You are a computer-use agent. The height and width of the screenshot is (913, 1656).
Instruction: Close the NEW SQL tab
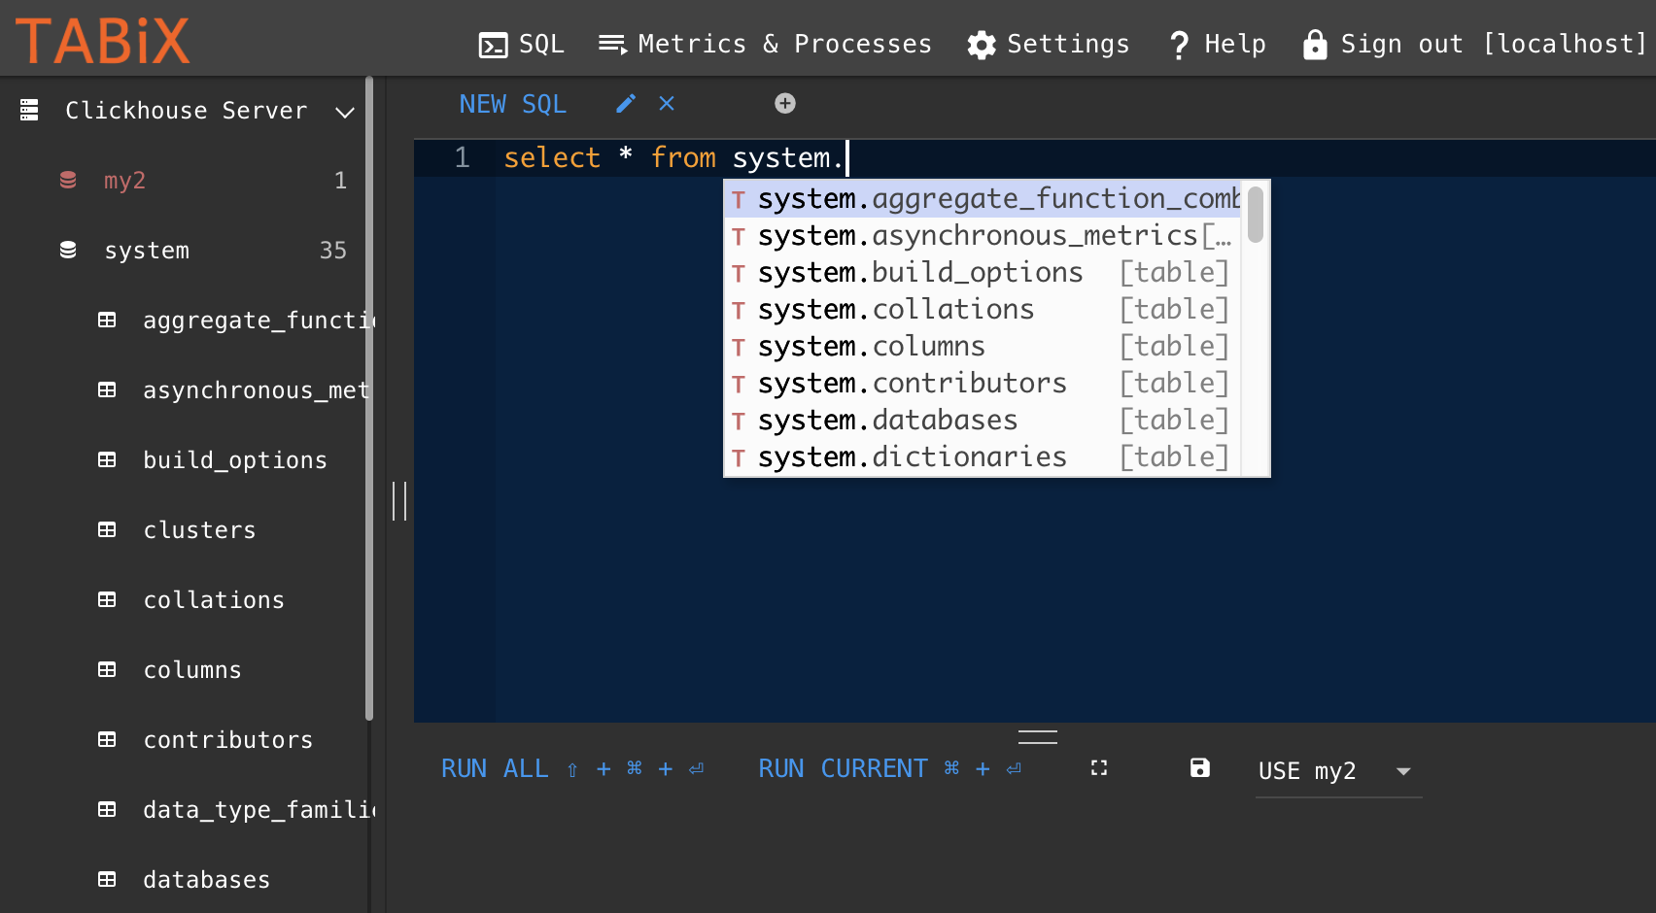(x=667, y=103)
